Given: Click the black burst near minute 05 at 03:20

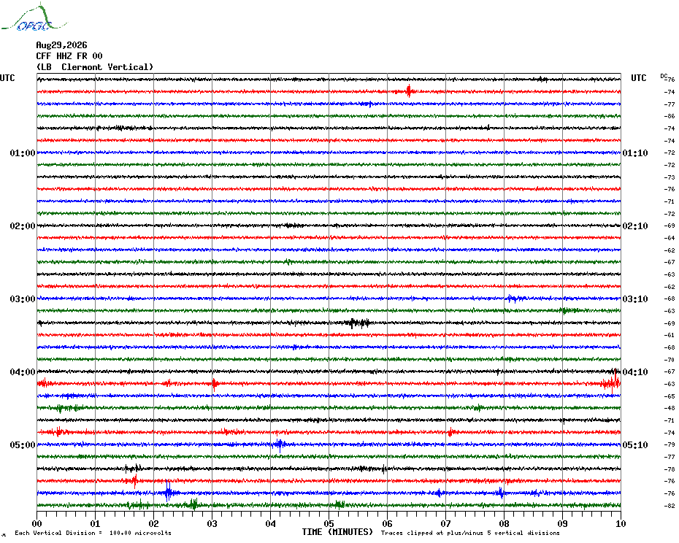Looking at the screenshot, I should (x=358, y=323).
